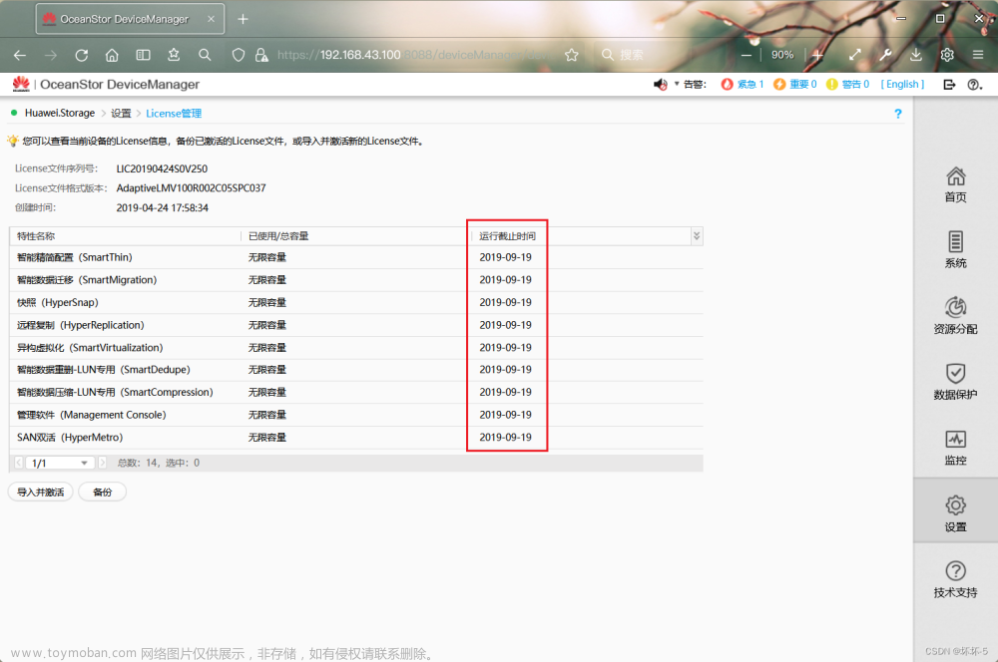Screen dimensions: 998x662
Task: Switch language to English
Action: 902,84
